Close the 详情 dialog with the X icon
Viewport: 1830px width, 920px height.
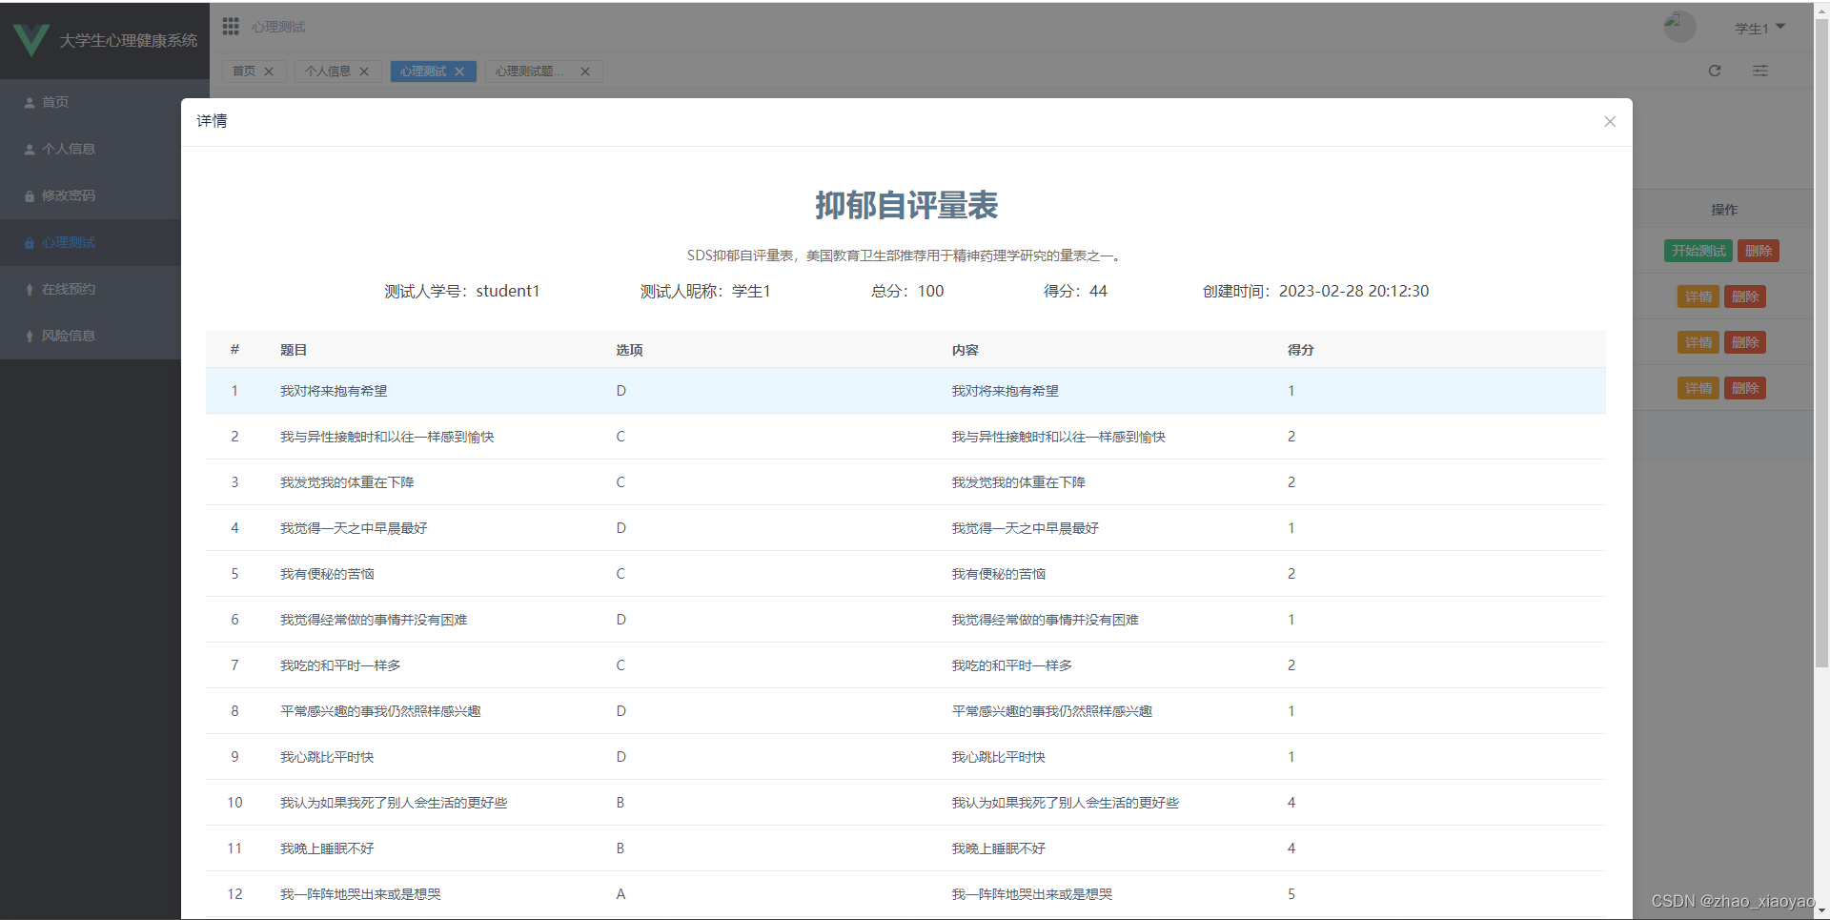click(1610, 122)
